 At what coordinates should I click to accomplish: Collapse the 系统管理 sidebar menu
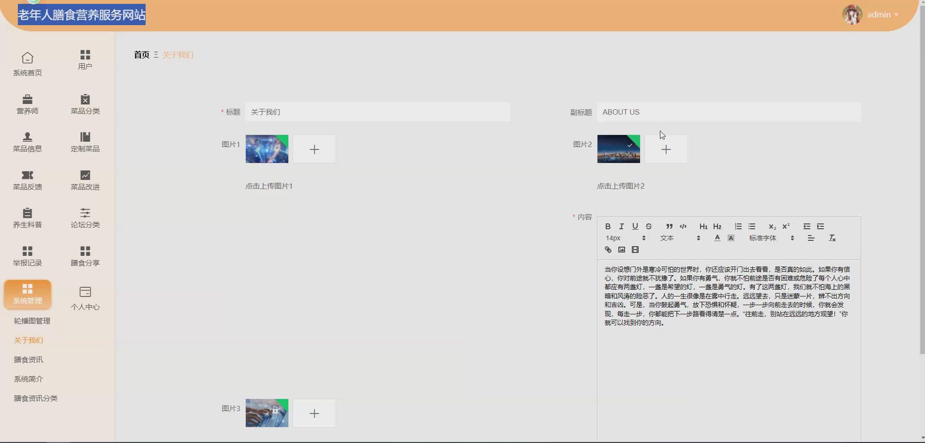point(28,294)
